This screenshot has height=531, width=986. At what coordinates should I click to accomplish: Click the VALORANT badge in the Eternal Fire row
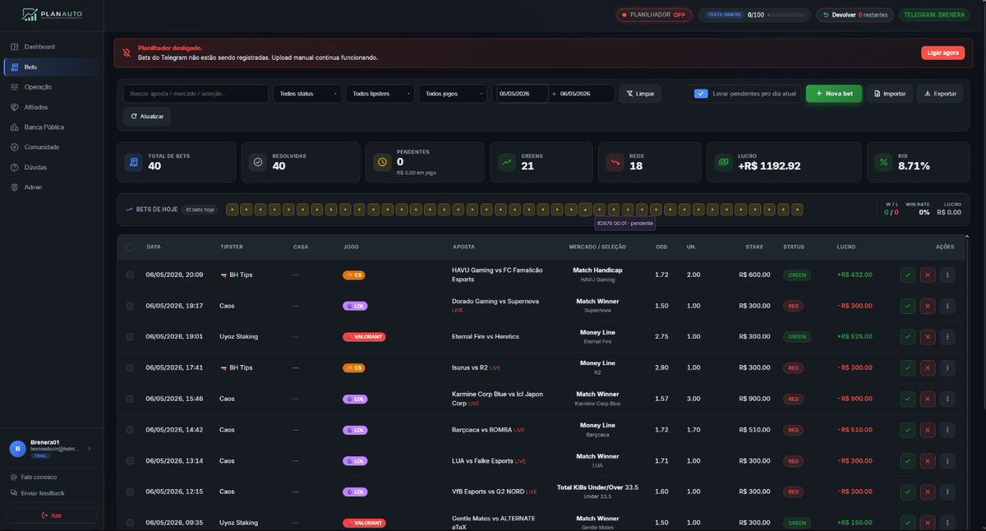(x=364, y=336)
